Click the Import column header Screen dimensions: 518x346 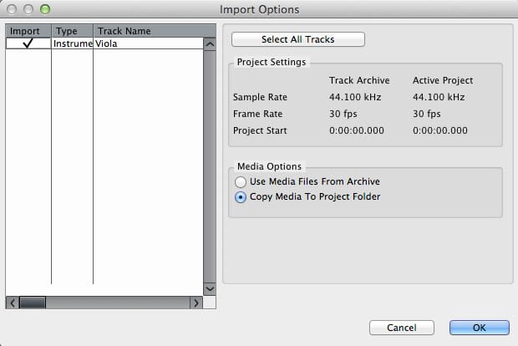coord(28,31)
